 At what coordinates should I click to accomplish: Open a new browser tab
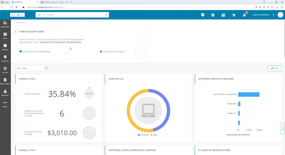click(71, 2)
